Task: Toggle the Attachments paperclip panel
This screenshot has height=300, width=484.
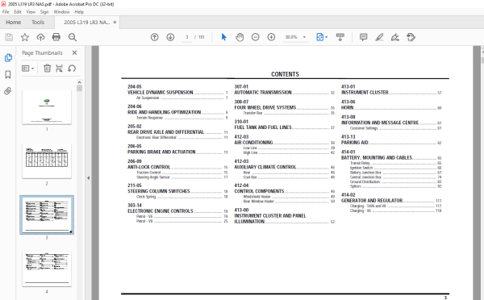Action: 8,91
